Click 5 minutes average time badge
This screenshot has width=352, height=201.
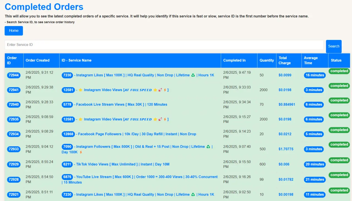tap(314, 134)
